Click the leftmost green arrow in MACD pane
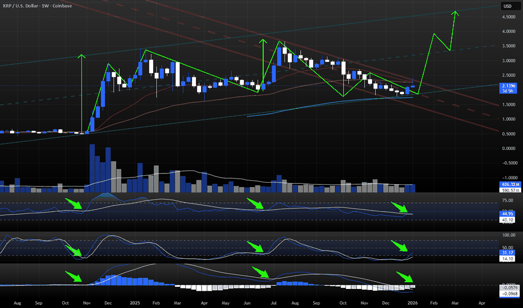The width and height of the screenshot is (523, 308). point(75,277)
